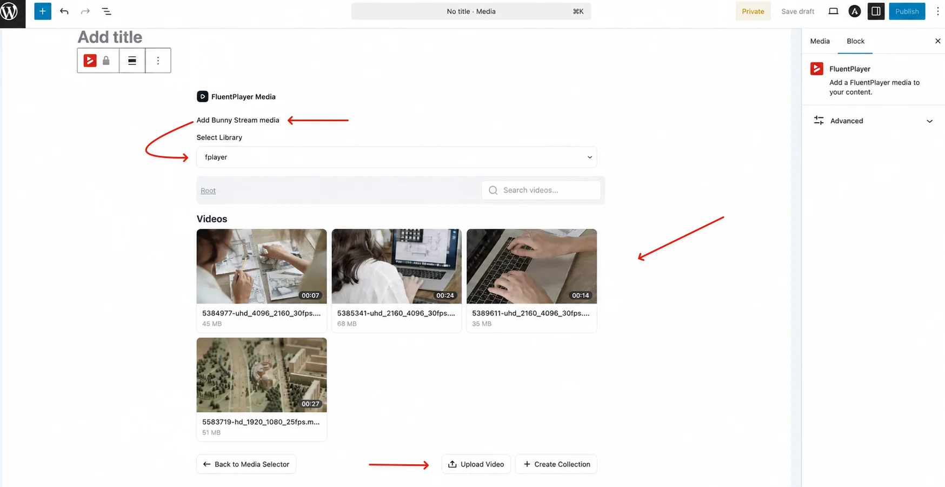Open the fplayer library dropdown
The image size is (945, 487).
(x=396, y=157)
